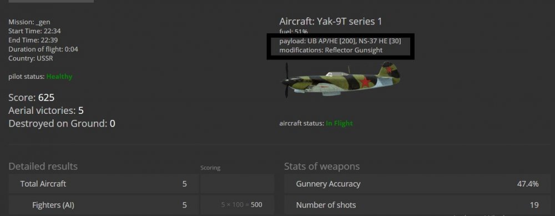This screenshot has height=216, width=555.
Task: Click the Score 625 value
Action: [x=47, y=98]
